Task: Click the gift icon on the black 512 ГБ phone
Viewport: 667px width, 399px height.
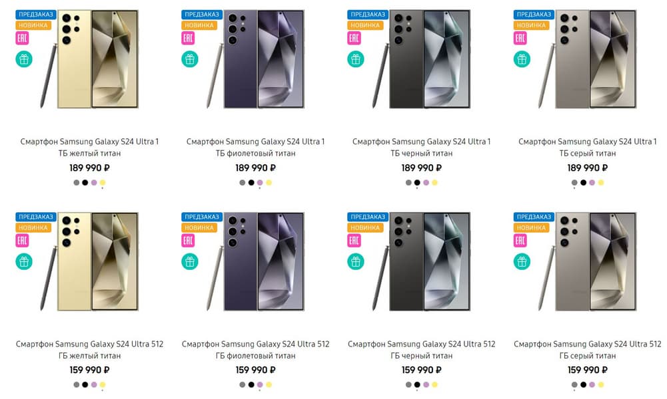Action: (356, 261)
